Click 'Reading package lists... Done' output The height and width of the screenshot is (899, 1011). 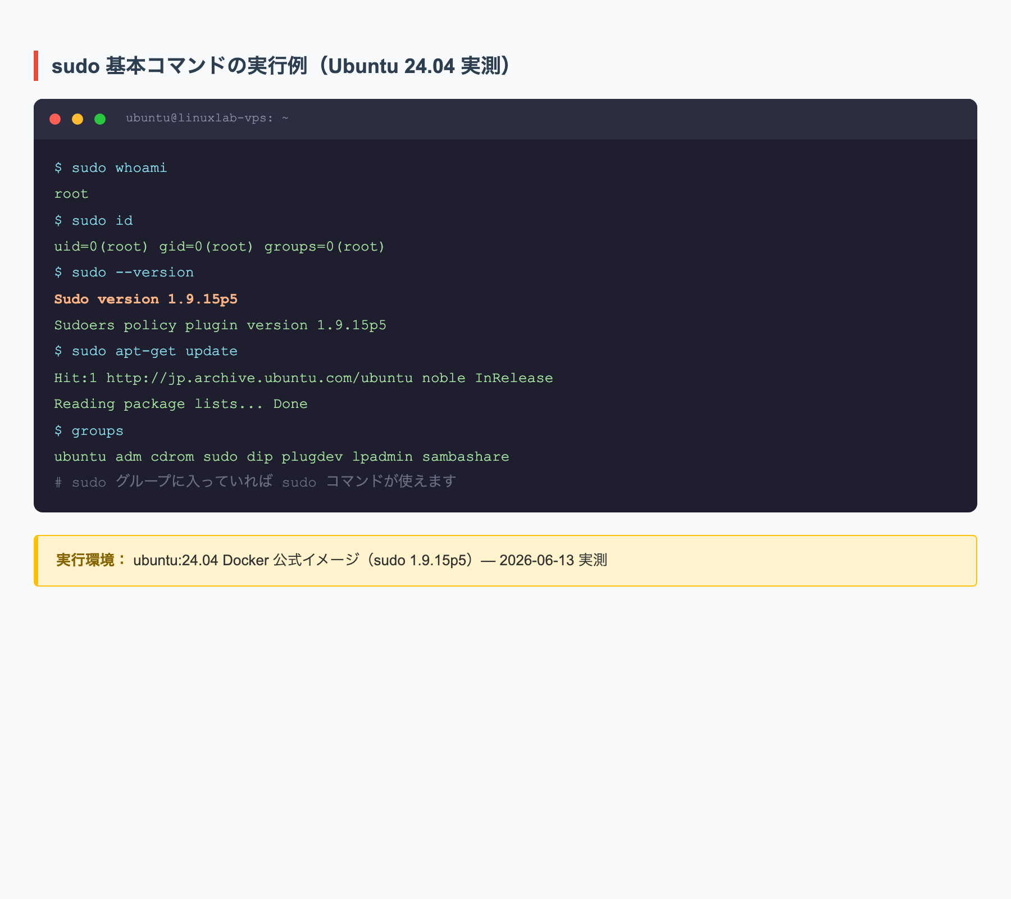(x=181, y=404)
